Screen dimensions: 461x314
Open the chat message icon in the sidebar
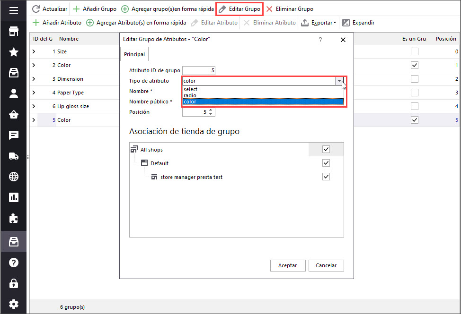14,135
